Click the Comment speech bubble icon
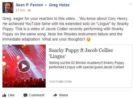 pyautogui.click(x=25, y=95)
